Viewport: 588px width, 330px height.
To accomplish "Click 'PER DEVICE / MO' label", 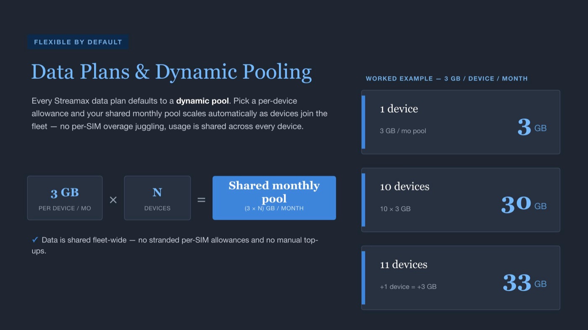I will click(65, 208).
